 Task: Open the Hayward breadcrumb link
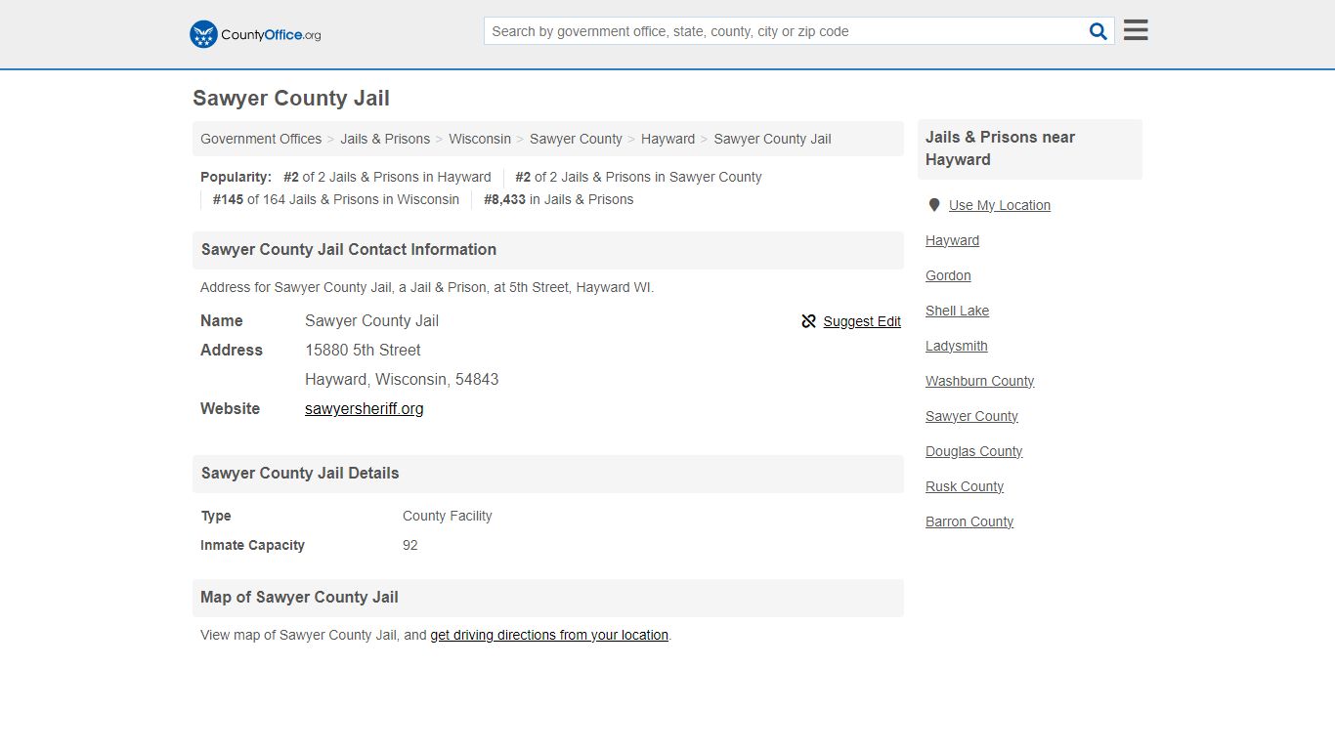pyautogui.click(x=667, y=139)
